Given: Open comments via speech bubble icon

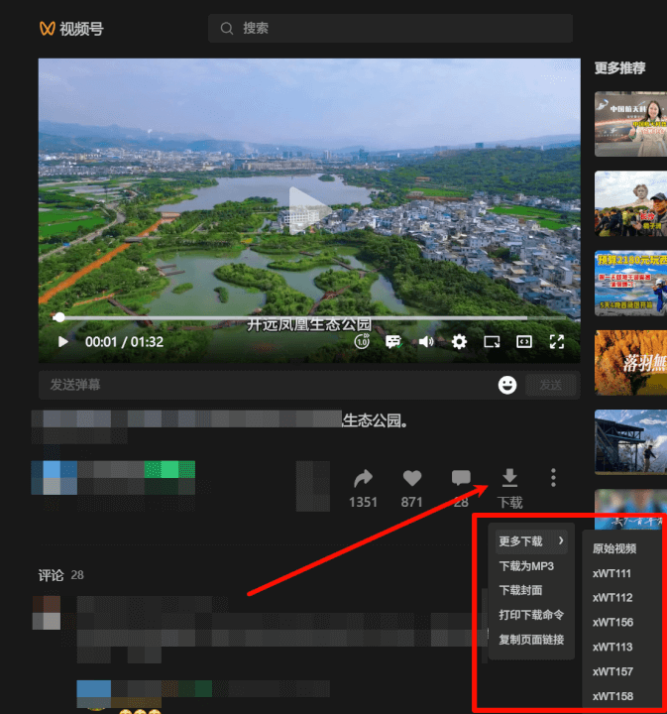Looking at the screenshot, I should [461, 478].
